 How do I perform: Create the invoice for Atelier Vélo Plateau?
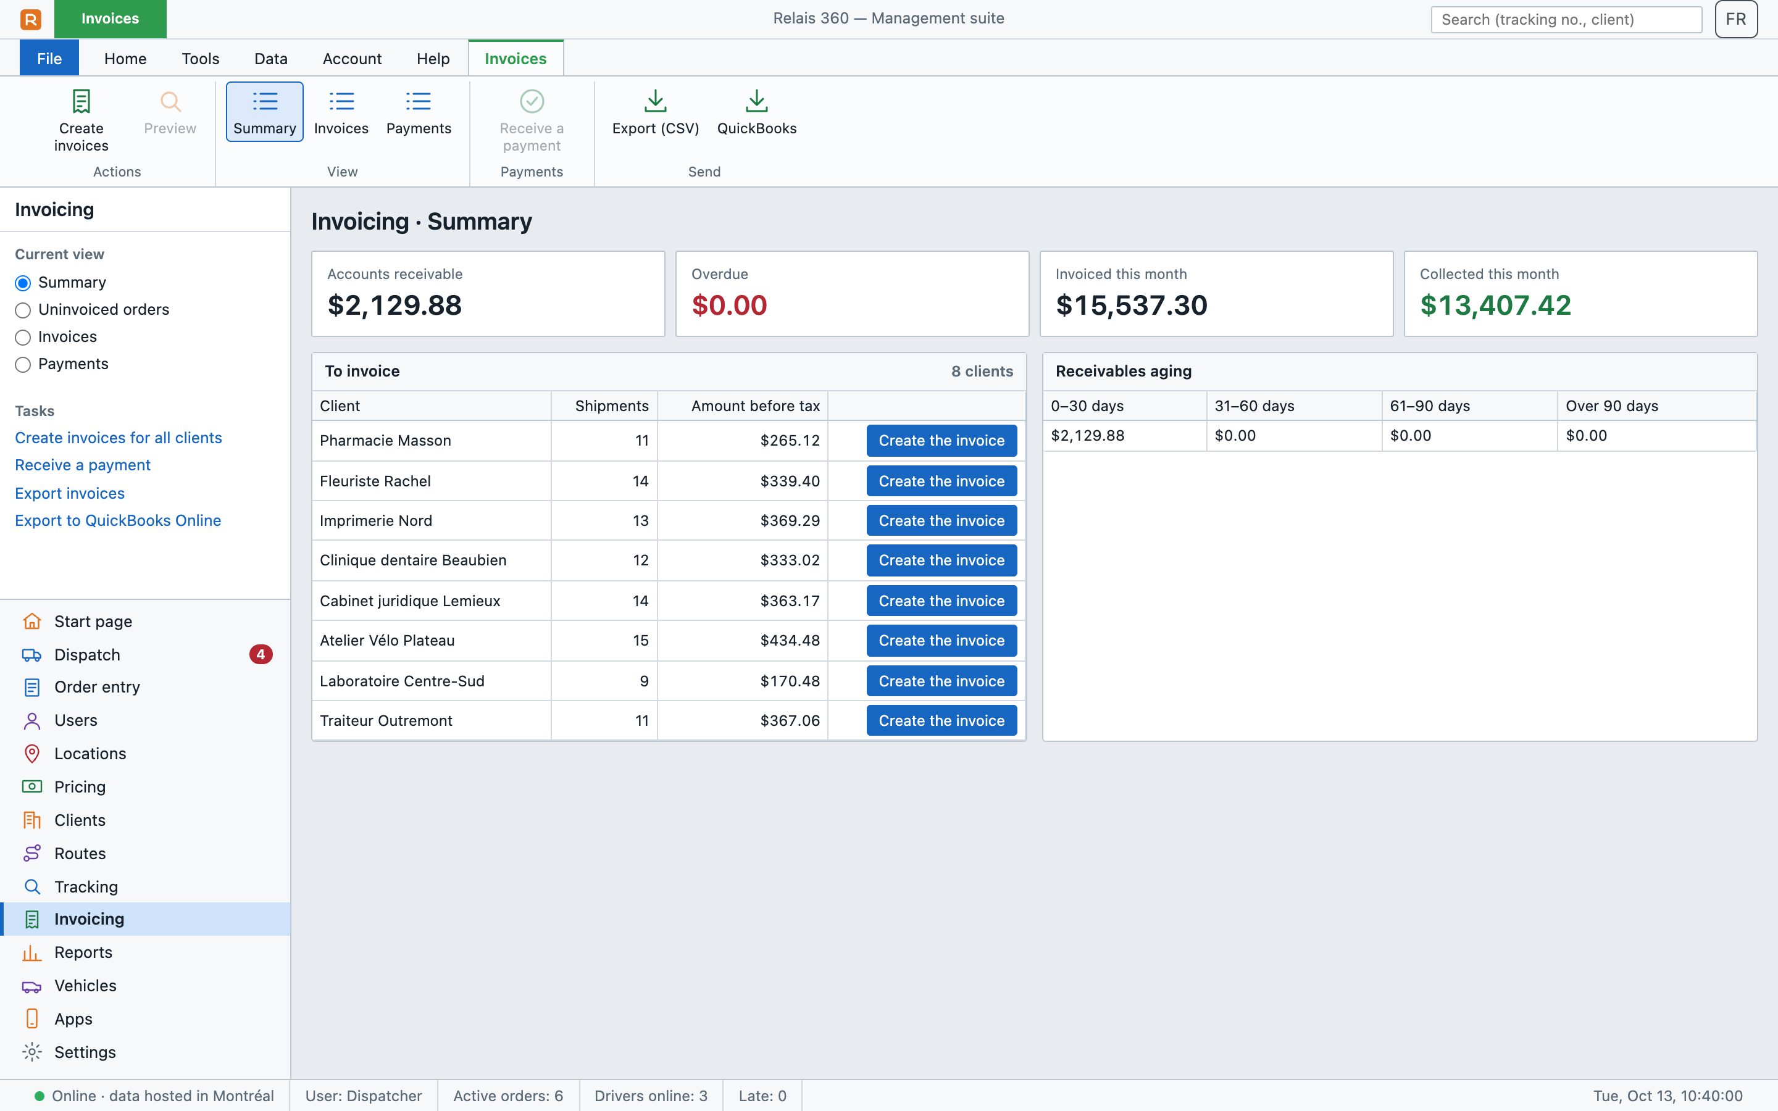point(942,640)
